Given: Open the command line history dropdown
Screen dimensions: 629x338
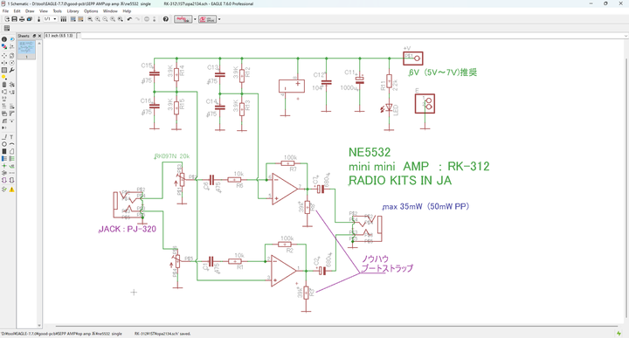Looking at the screenshot, I should click(626, 36).
